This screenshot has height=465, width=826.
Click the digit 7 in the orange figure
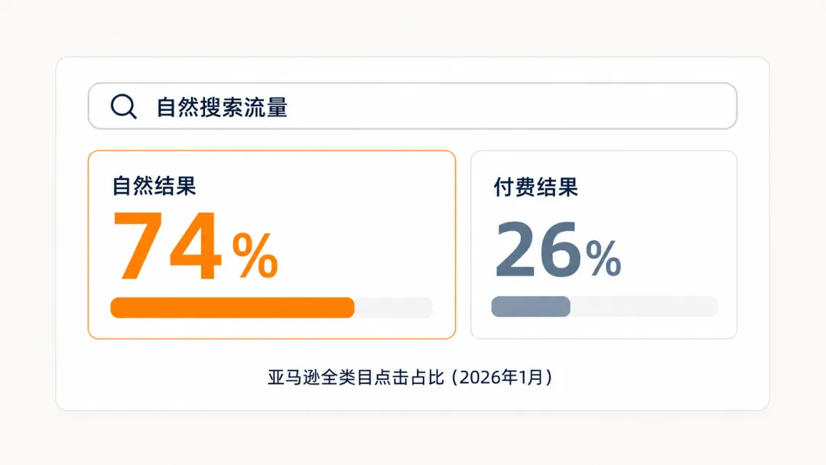138,246
